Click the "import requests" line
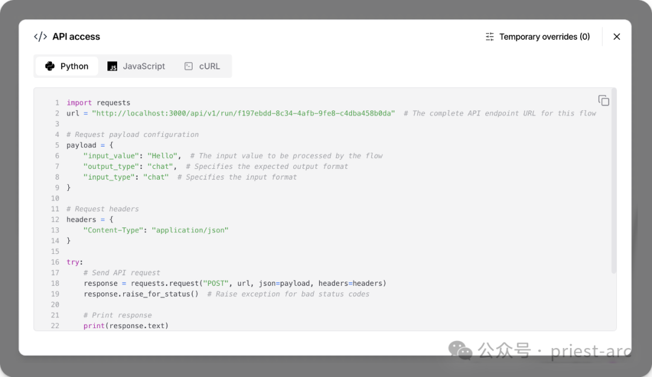The width and height of the screenshot is (652, 377). (x=98, y=103)
